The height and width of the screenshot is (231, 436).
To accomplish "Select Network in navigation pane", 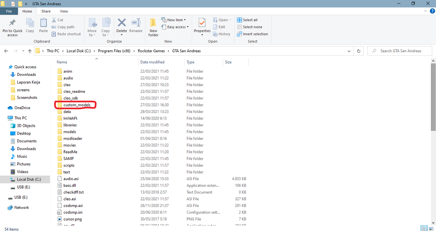I will (x=21, y=208).
